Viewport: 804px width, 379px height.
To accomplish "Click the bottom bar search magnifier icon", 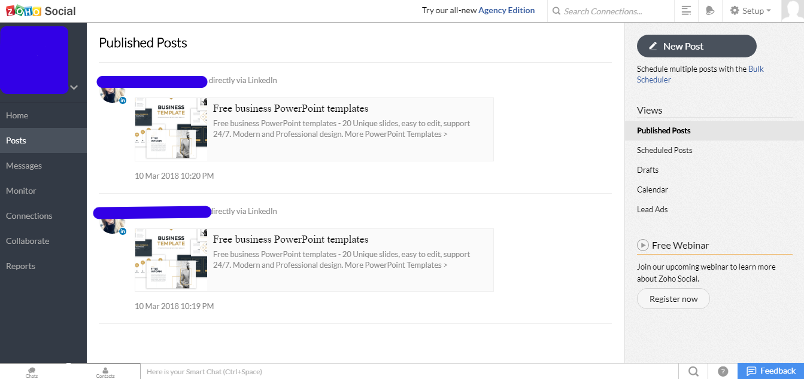I will click(x=693, y=371).
